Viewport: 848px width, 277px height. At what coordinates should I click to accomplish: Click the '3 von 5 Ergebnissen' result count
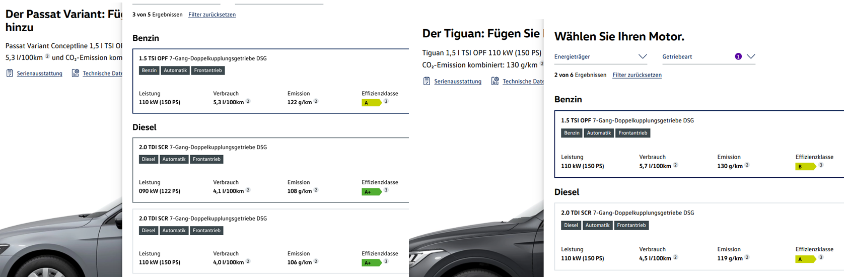(158, 15)
